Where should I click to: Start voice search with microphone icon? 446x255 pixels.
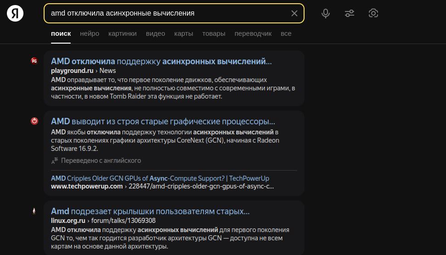[x=326, y=13]
